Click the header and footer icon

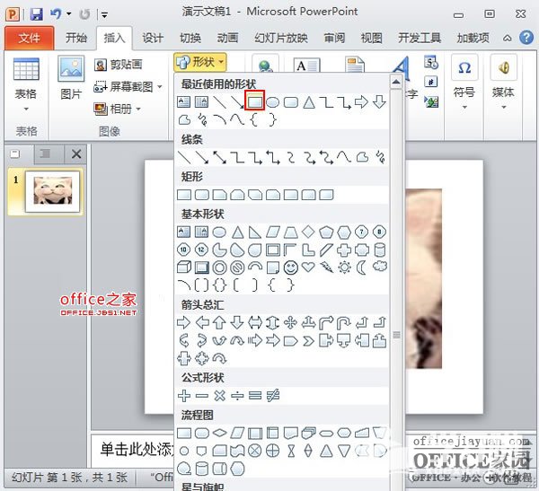pos(355,65)
